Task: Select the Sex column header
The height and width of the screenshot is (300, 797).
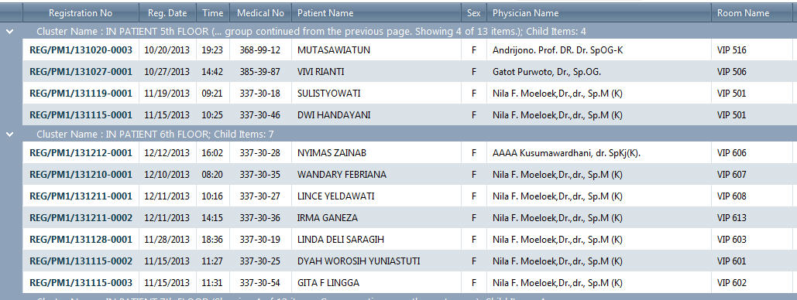Action: coord(474,12)
